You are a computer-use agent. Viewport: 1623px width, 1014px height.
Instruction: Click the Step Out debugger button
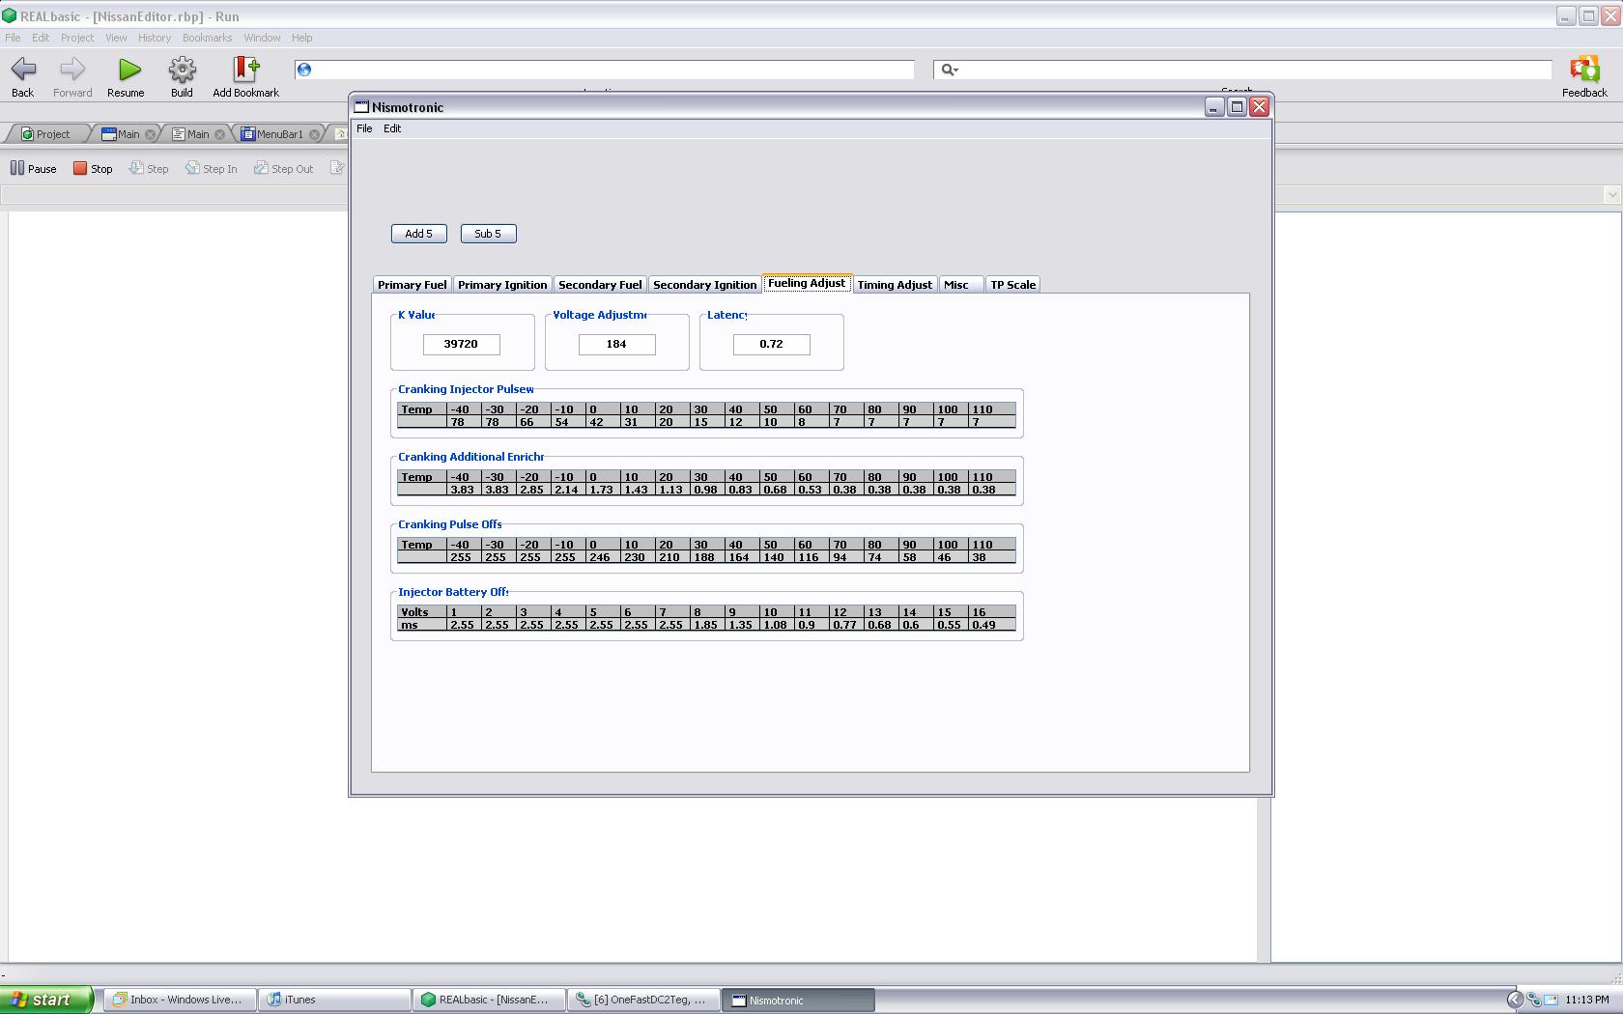(x=283, y=168)
